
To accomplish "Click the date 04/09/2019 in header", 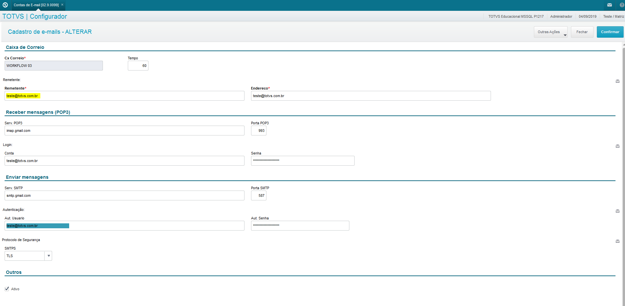I will pos(588,16).
